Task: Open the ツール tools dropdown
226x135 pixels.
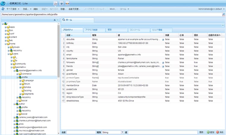Action: (x=124, y=9)
